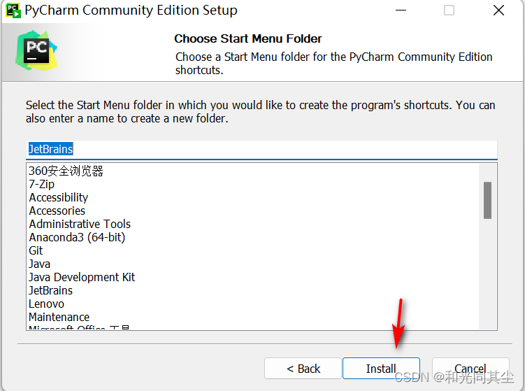Click the folder list scrollbar thumb

[487, 200]
